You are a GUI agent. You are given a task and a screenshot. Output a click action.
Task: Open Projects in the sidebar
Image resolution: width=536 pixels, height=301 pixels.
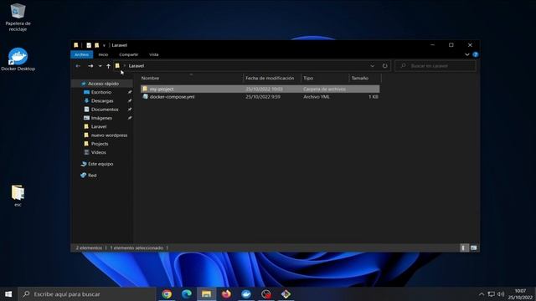coord(100,144)
